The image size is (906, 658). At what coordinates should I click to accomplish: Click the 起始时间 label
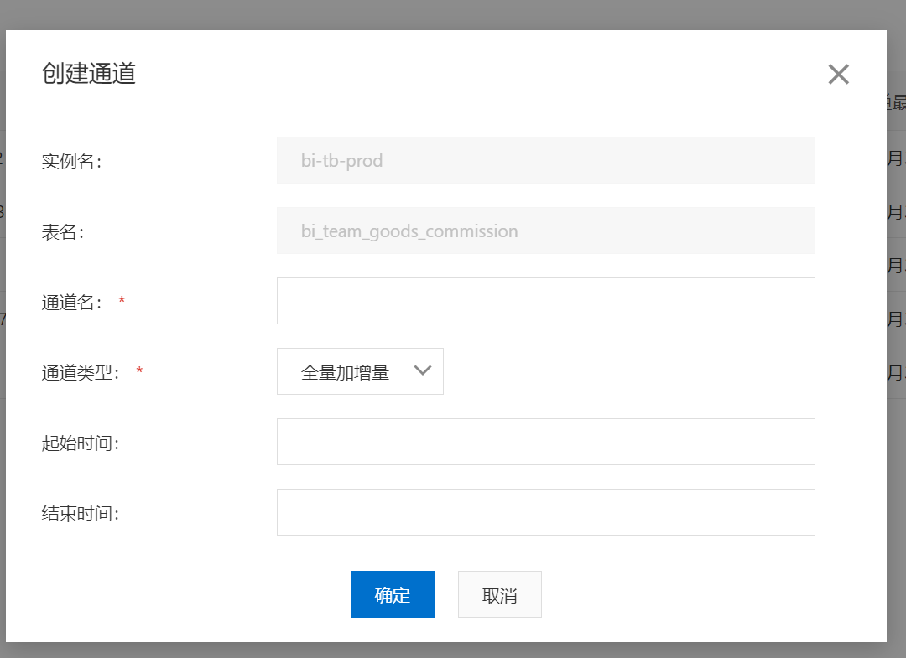tap(81, 443)
